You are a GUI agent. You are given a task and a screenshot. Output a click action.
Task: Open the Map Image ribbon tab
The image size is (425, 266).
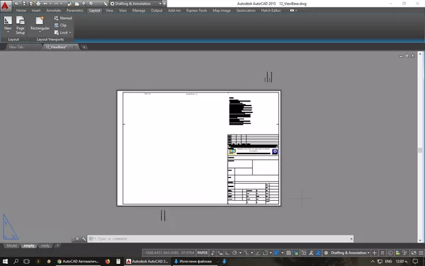pyautogui.click(x=221, y=10)
